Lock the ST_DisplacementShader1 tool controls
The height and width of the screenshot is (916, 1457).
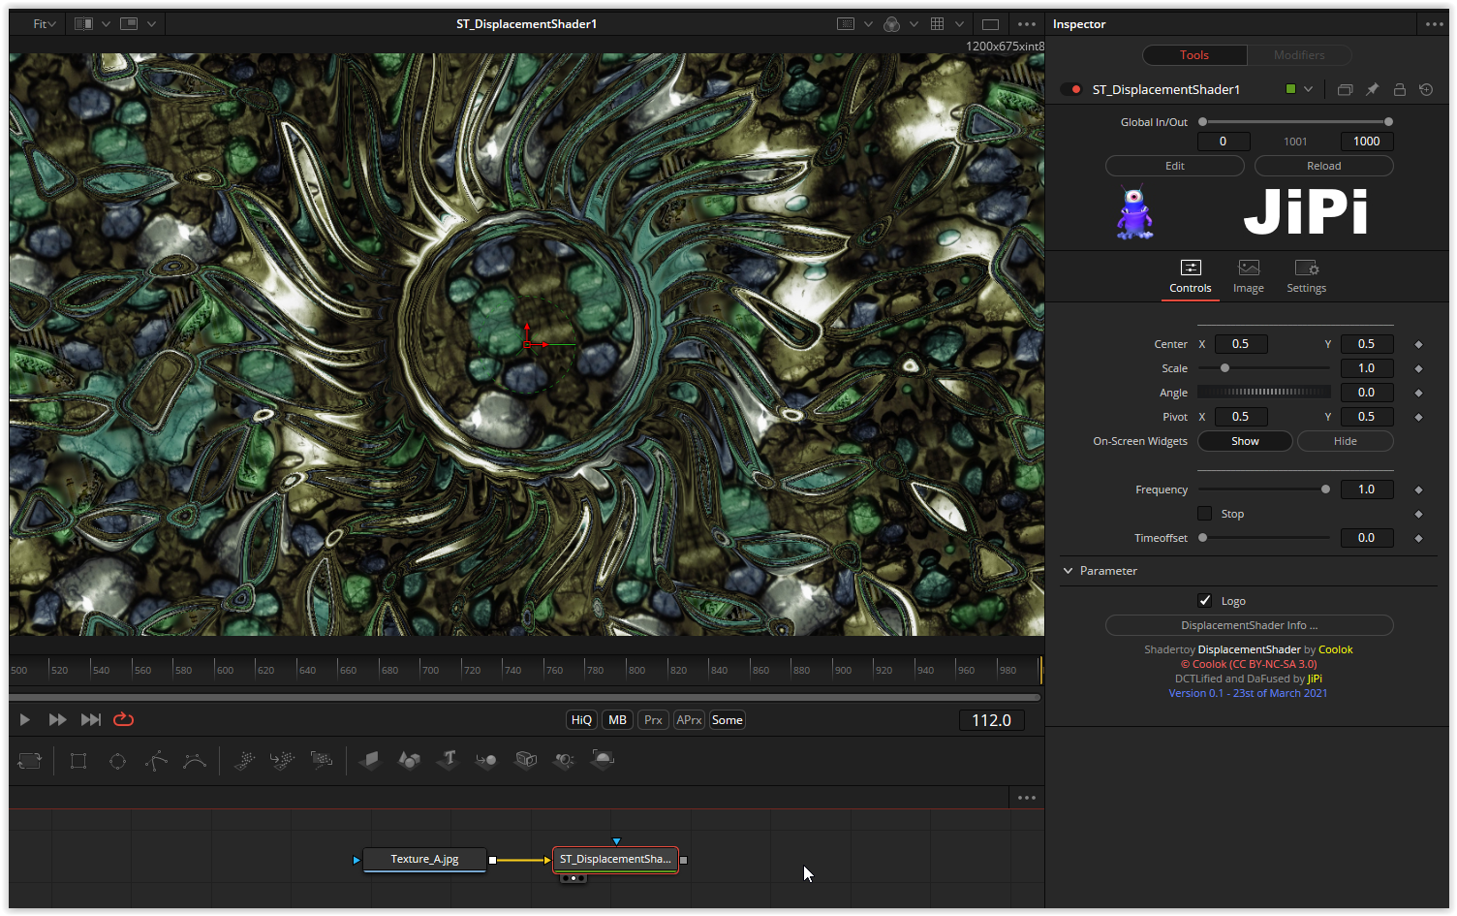pos(1399,89)
